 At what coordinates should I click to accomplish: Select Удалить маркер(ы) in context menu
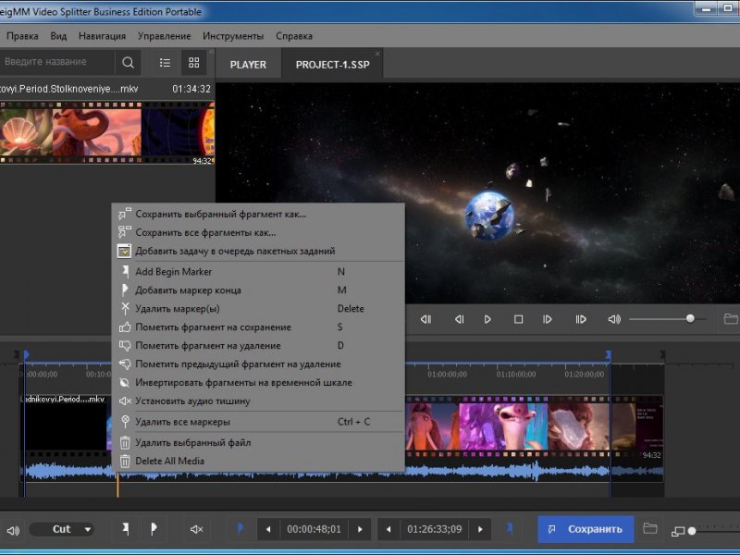258,309
